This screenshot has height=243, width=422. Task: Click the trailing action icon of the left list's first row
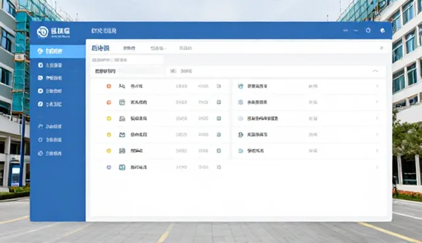coord(219,87)
